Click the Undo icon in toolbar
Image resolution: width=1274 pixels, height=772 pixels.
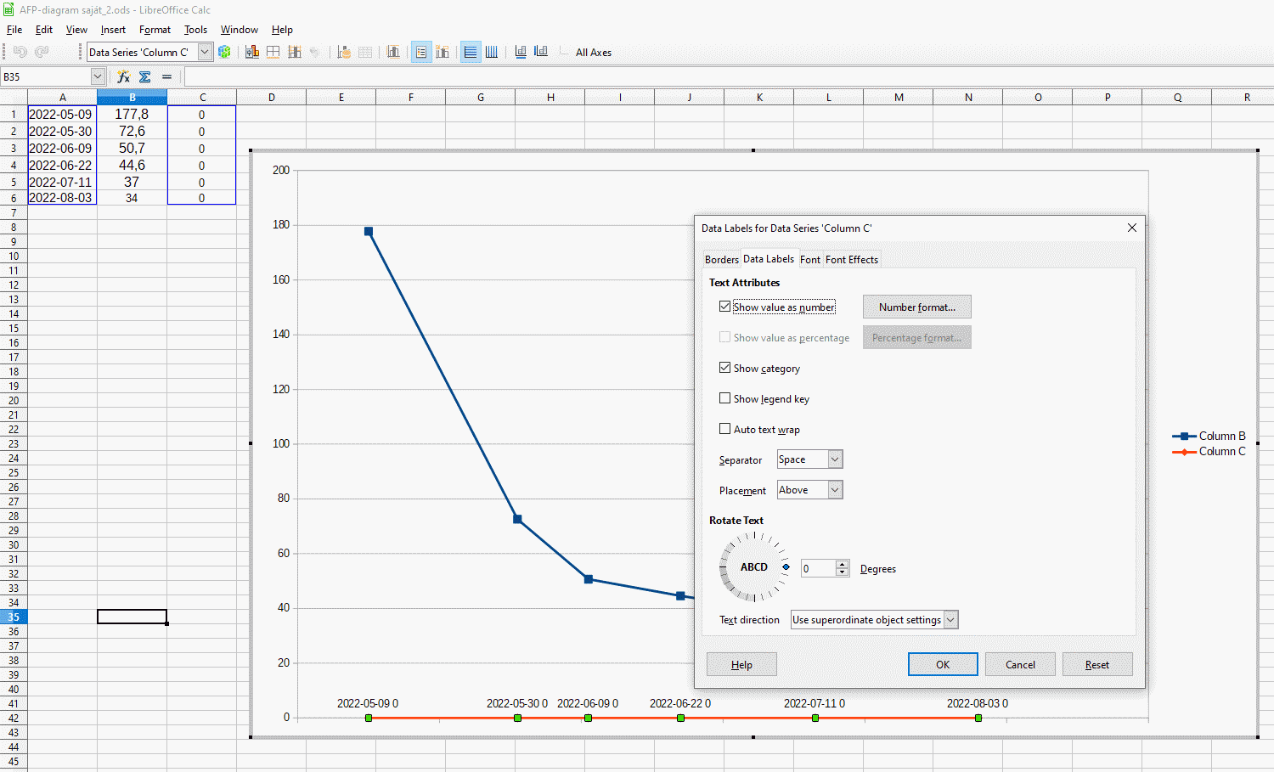click(x=20, y=52)
